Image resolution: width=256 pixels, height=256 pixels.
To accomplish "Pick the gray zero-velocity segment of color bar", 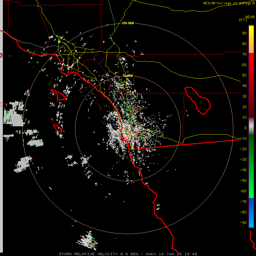I will (x=251, y=126).
